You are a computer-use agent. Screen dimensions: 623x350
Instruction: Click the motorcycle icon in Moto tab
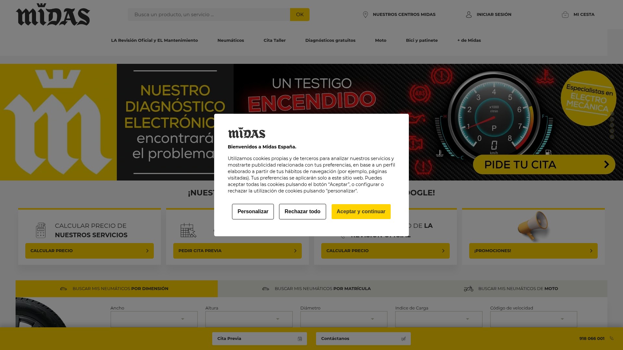point(469,289)
